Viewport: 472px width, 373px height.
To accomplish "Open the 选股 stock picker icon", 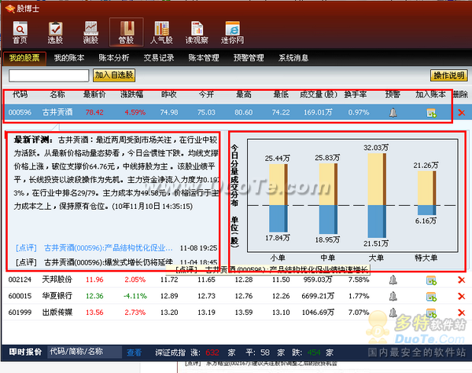I will coord(55,32).
